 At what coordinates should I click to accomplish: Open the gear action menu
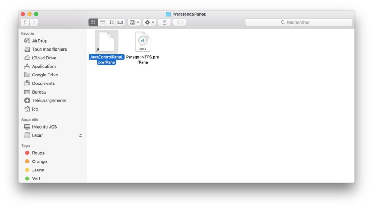coord(149,22)
